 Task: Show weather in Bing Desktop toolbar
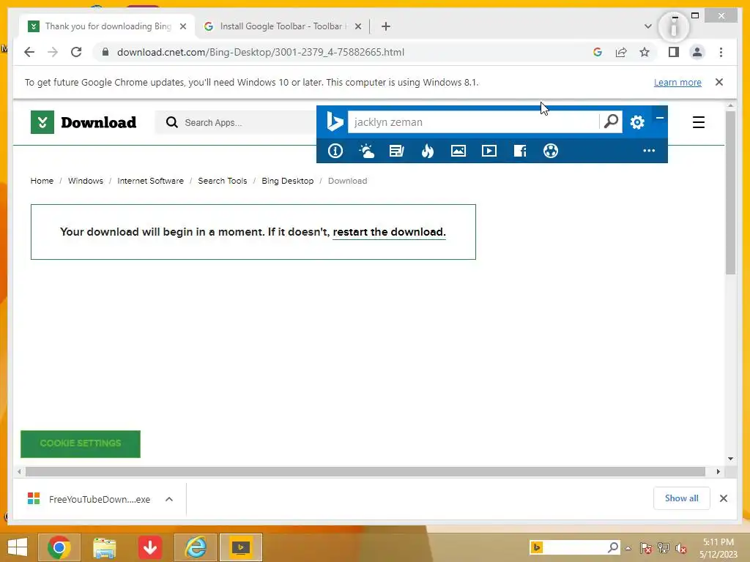pos(366,151)
